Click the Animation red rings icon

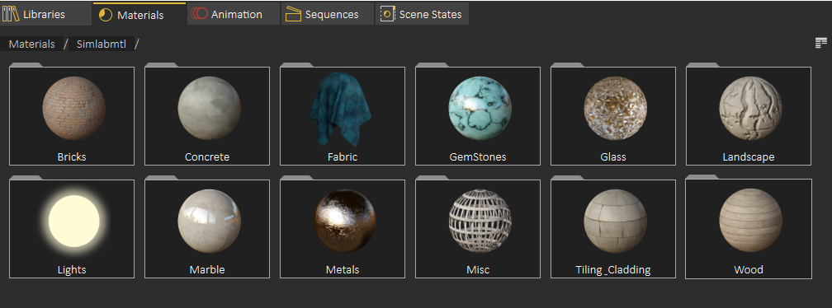click(x=199, y=14)
